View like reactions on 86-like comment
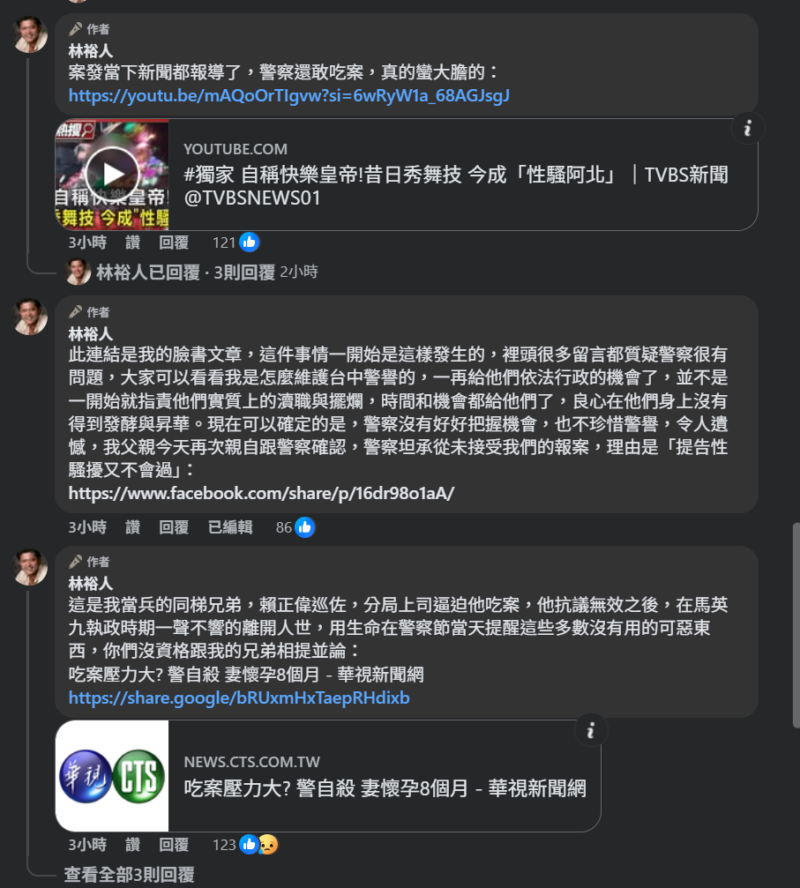800x888 pixels. click(x=304, y=527)
